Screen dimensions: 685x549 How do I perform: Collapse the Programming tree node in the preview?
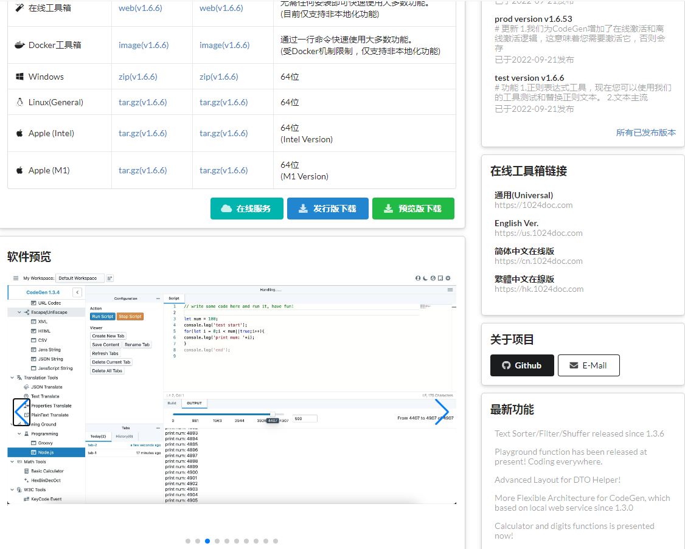coord(19,433)
